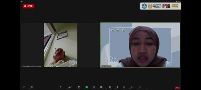Viewport: 201px width, 90px height.
Task: Open the Participants panel
Action: pyautogui.click(x=70, y=87)
